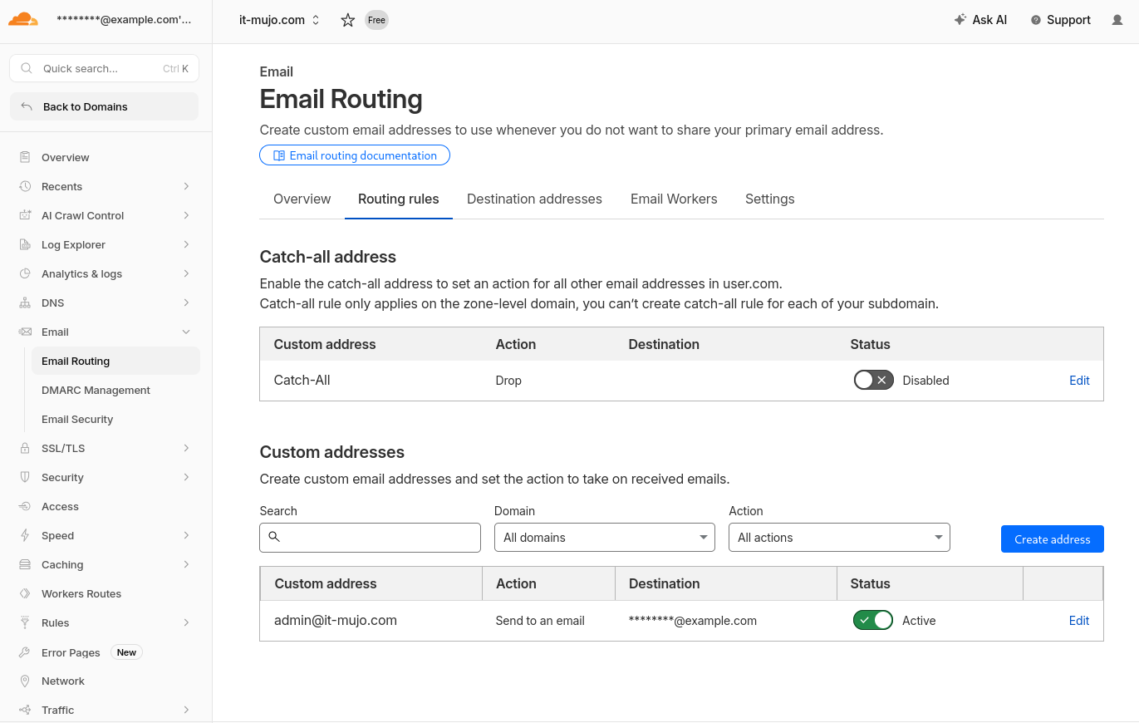The image size is (1139, 723).
Task: Click Back to Domains button
Action: click(104, 106)
